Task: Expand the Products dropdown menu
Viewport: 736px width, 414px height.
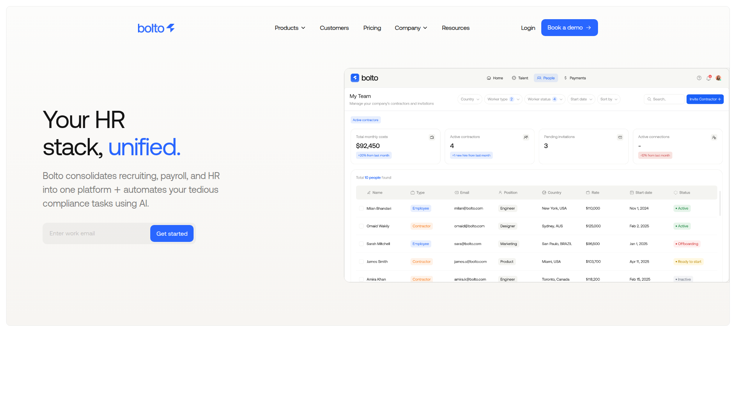Action: point(290,28)
